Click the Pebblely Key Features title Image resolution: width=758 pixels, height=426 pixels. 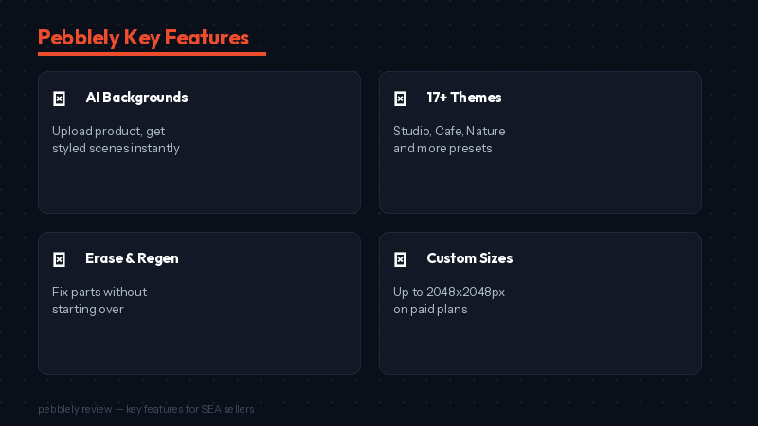(143, 38)
